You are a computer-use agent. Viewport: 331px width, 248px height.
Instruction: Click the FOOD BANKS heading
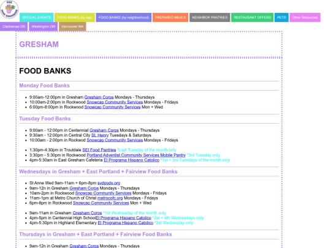tap(45, 71)
